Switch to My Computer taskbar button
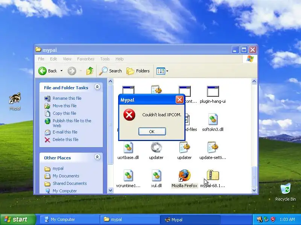The height and width of the screenshot is (225, 301). 70,219
